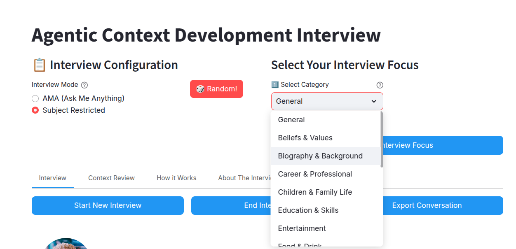
Task: Click the Interview Mode help icon
Action: click(x=84, y=85)
